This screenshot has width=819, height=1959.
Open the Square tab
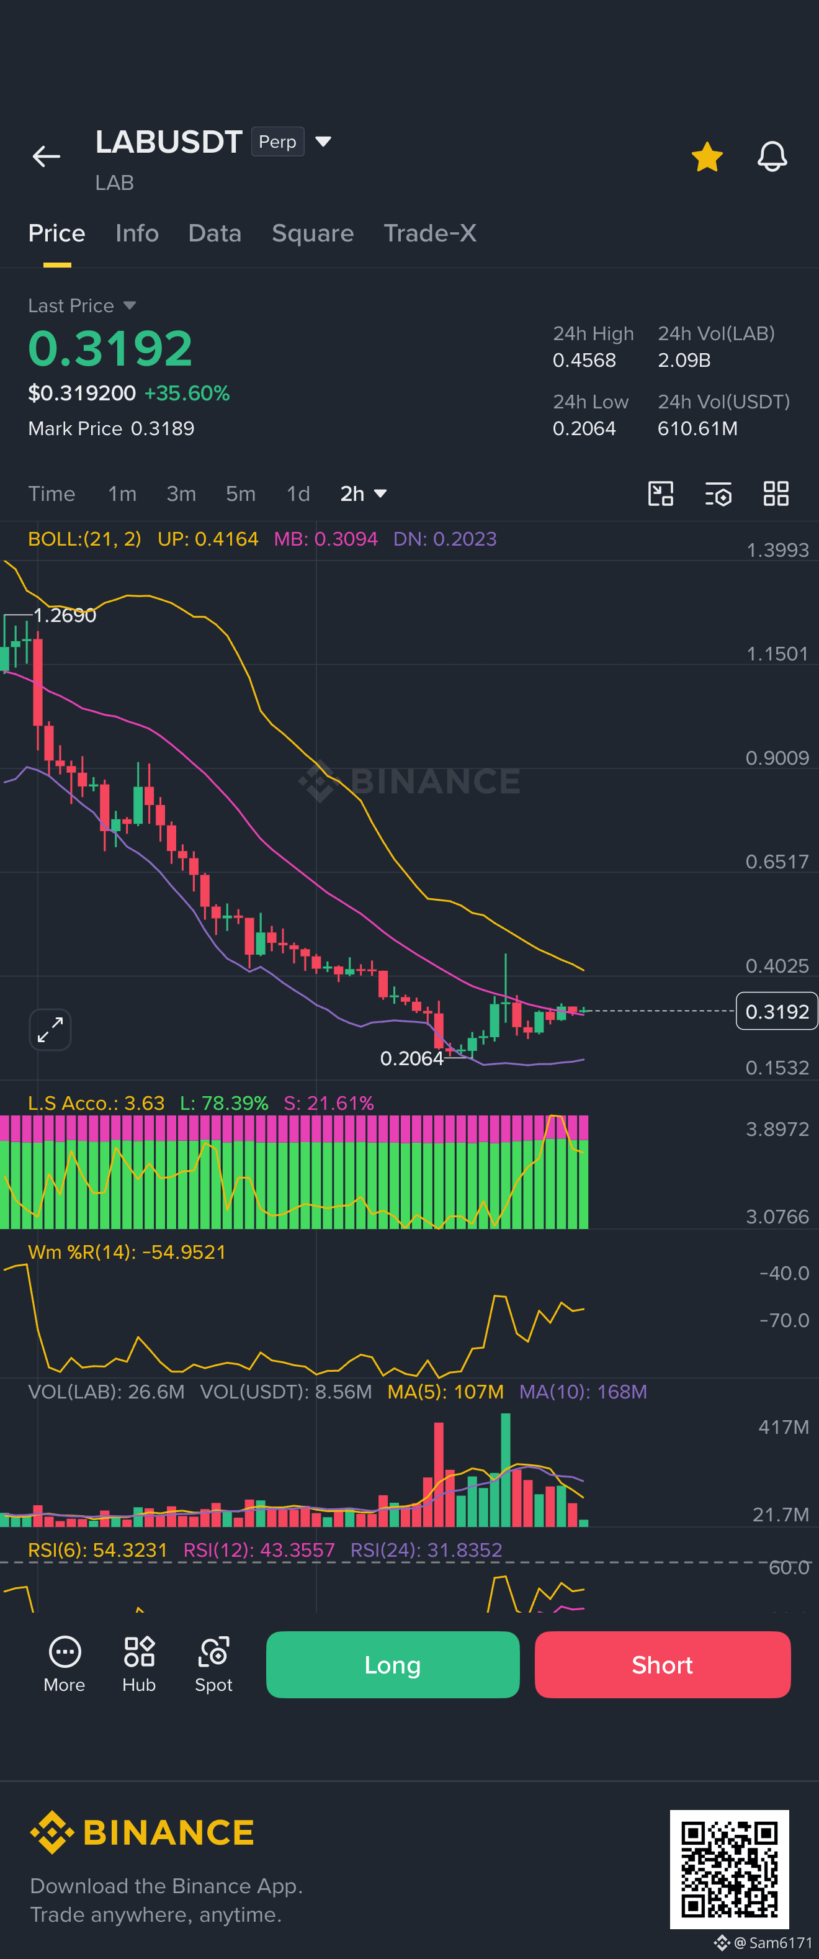click(x=313, y=233)
